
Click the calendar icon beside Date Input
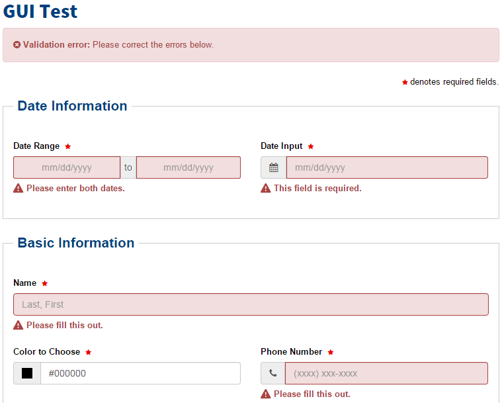[x=273, y=167]
